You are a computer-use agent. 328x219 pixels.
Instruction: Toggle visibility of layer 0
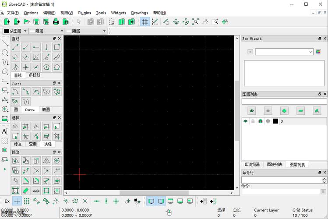point(245,121)
